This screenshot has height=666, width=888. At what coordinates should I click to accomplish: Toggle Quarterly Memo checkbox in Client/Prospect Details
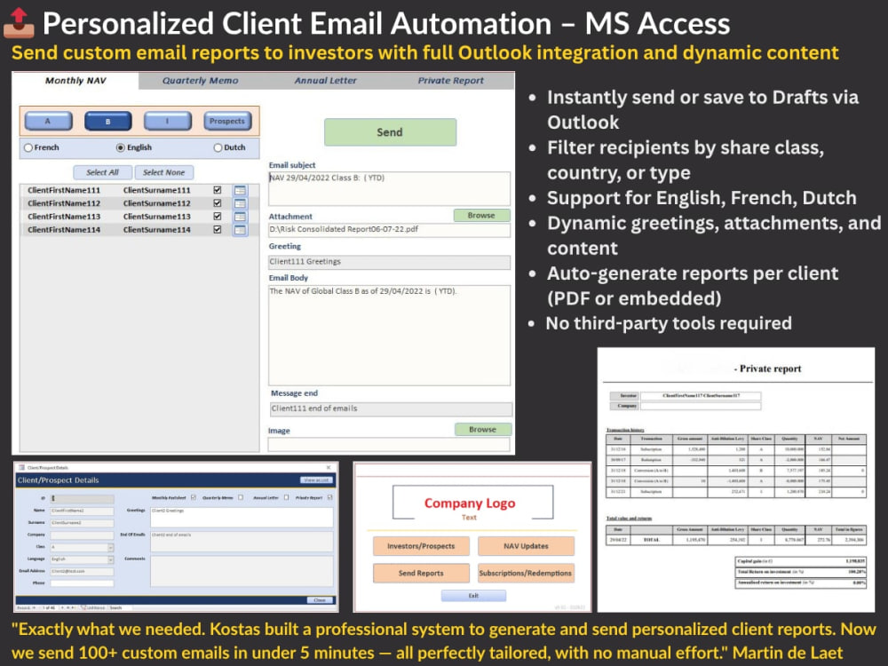[241, 498]
